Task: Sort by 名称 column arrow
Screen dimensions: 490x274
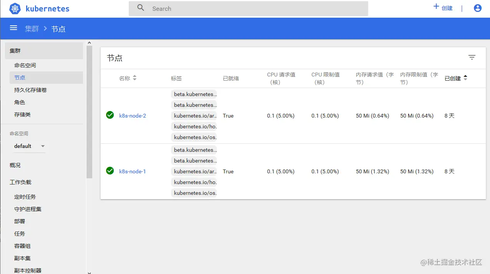Action: click(135, 78)
